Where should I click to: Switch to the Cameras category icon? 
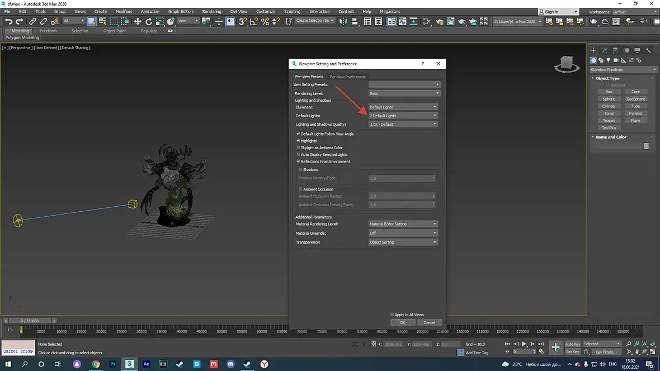pyautogui.click(x=616, y=60)
